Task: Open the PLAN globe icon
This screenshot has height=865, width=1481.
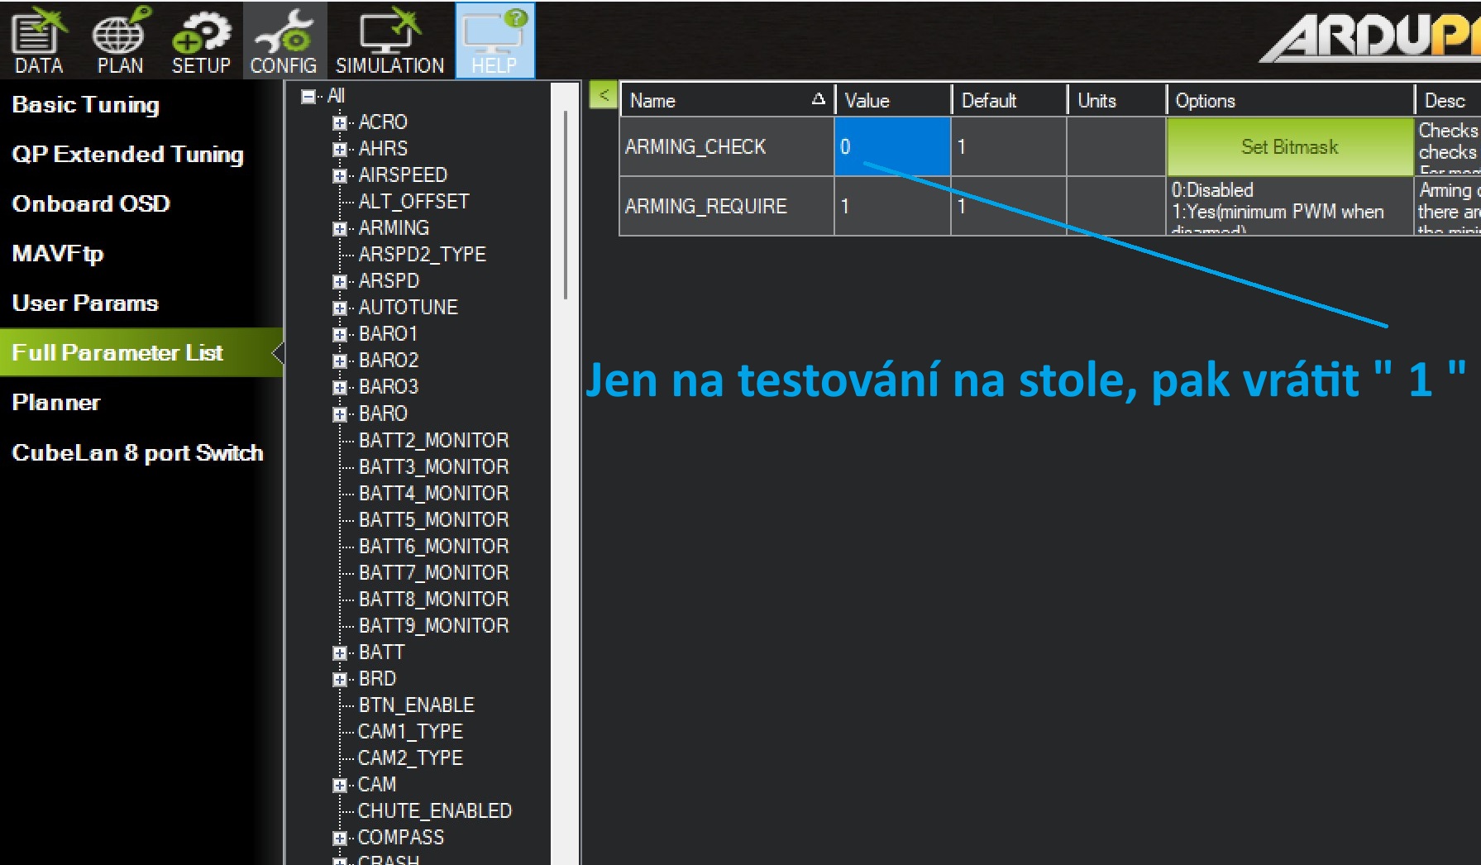Action: 120,40
